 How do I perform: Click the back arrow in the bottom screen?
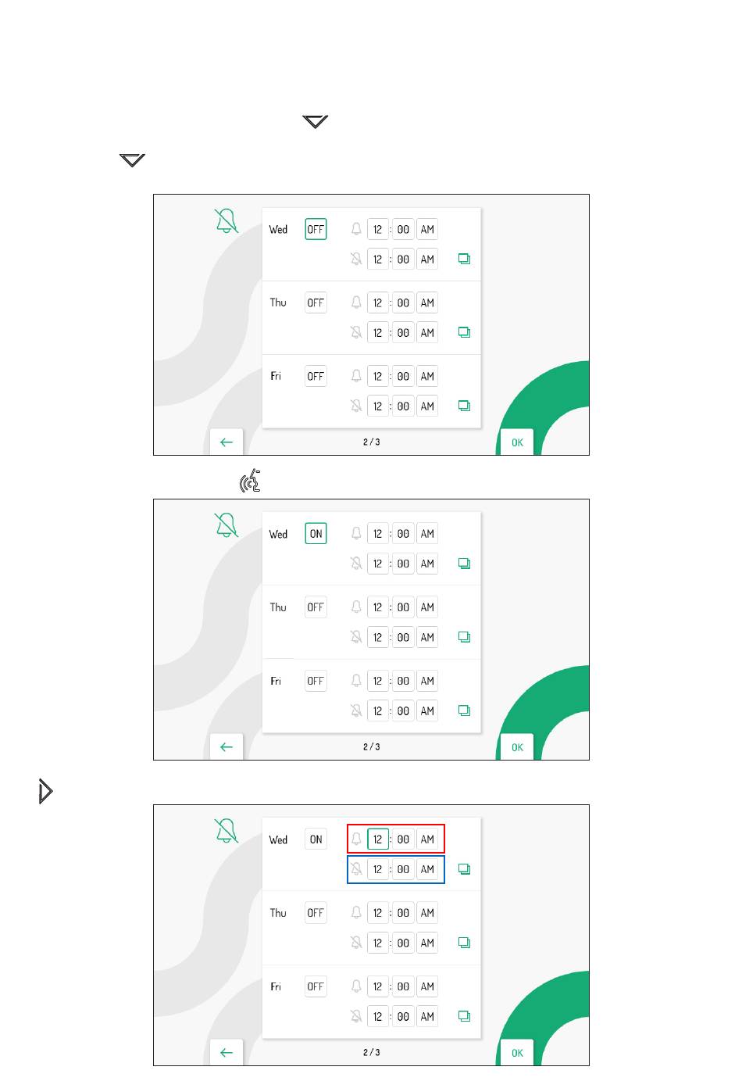pos(227,1053)
